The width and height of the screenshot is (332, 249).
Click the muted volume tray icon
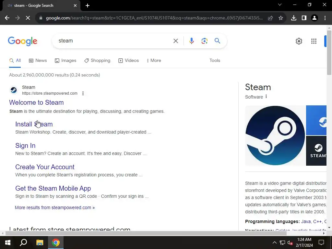click(290, 243)
